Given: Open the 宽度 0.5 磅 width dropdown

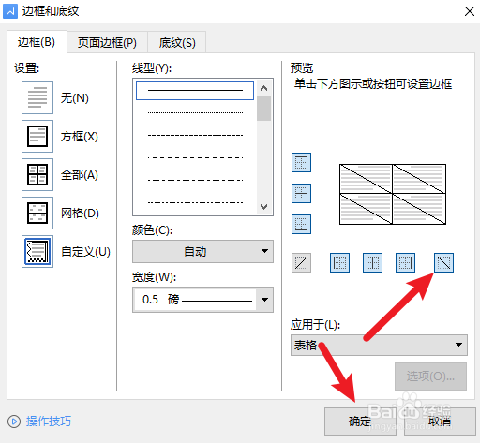Looking at the screenshot, I should 202,300.
